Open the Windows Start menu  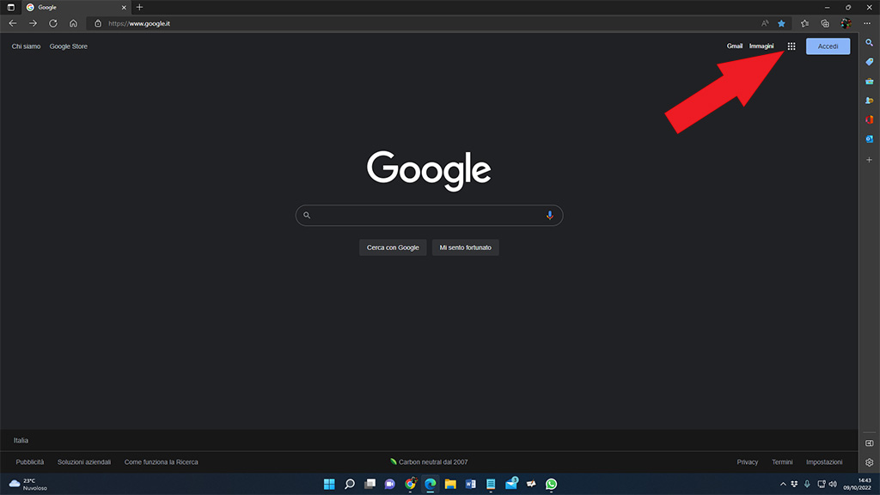coord(329,484)
